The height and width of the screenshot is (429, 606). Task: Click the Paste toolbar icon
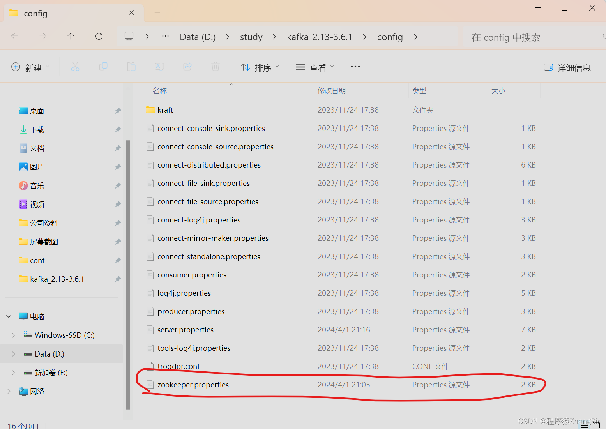pos(131,67)
